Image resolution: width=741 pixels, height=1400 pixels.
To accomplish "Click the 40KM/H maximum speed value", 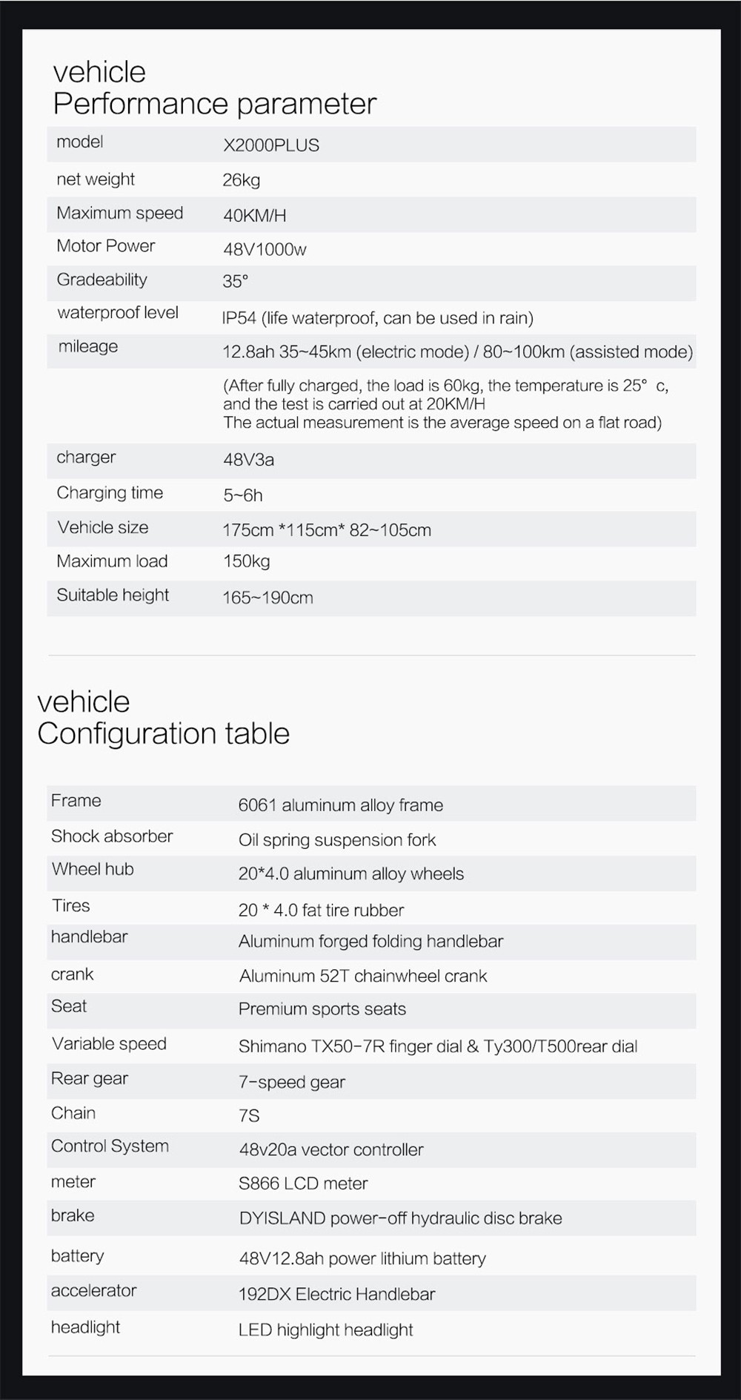I will click(x=254, y=216).
